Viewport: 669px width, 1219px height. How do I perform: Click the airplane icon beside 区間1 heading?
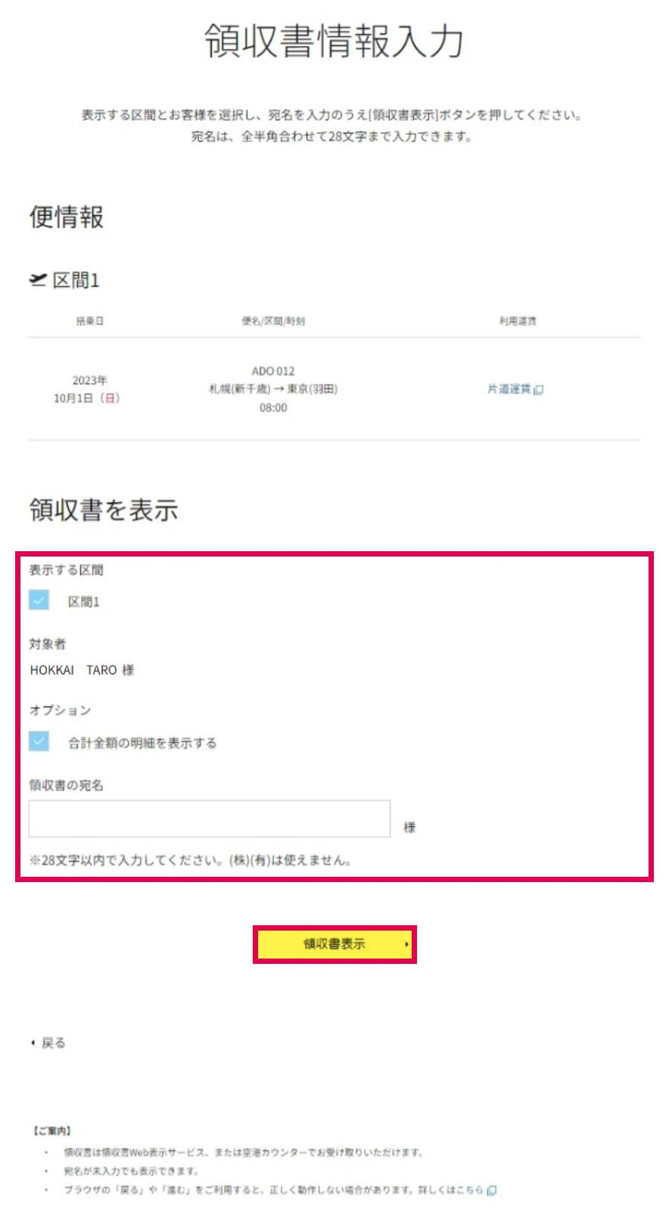38,280
